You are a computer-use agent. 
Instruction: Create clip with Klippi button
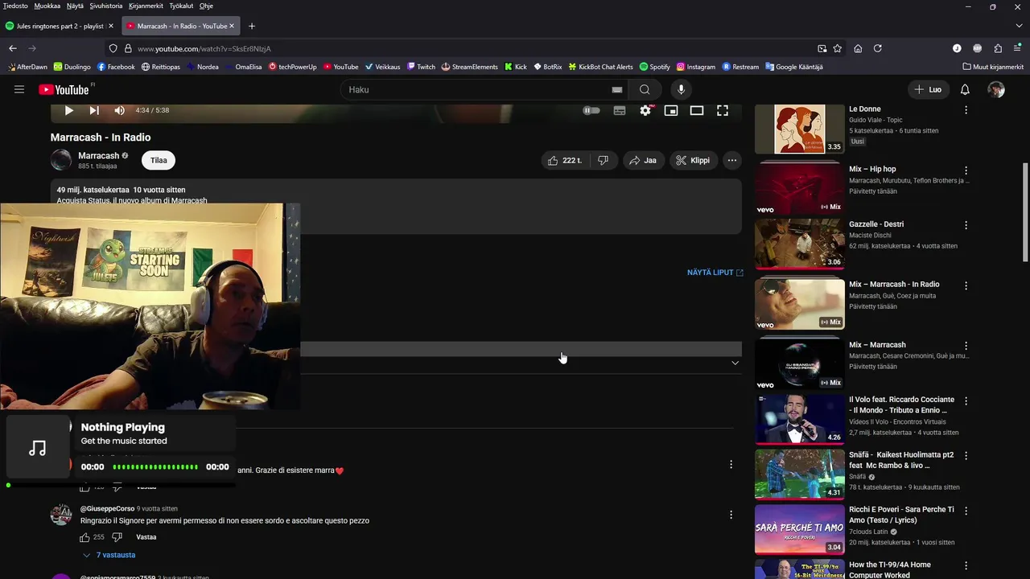693,160
